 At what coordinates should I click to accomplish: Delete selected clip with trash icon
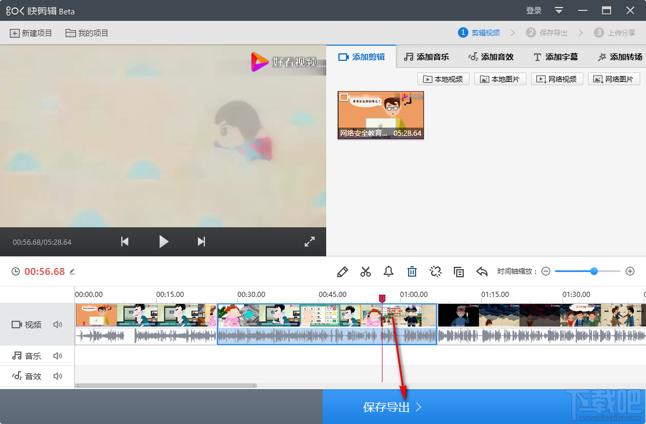[412, 271]
